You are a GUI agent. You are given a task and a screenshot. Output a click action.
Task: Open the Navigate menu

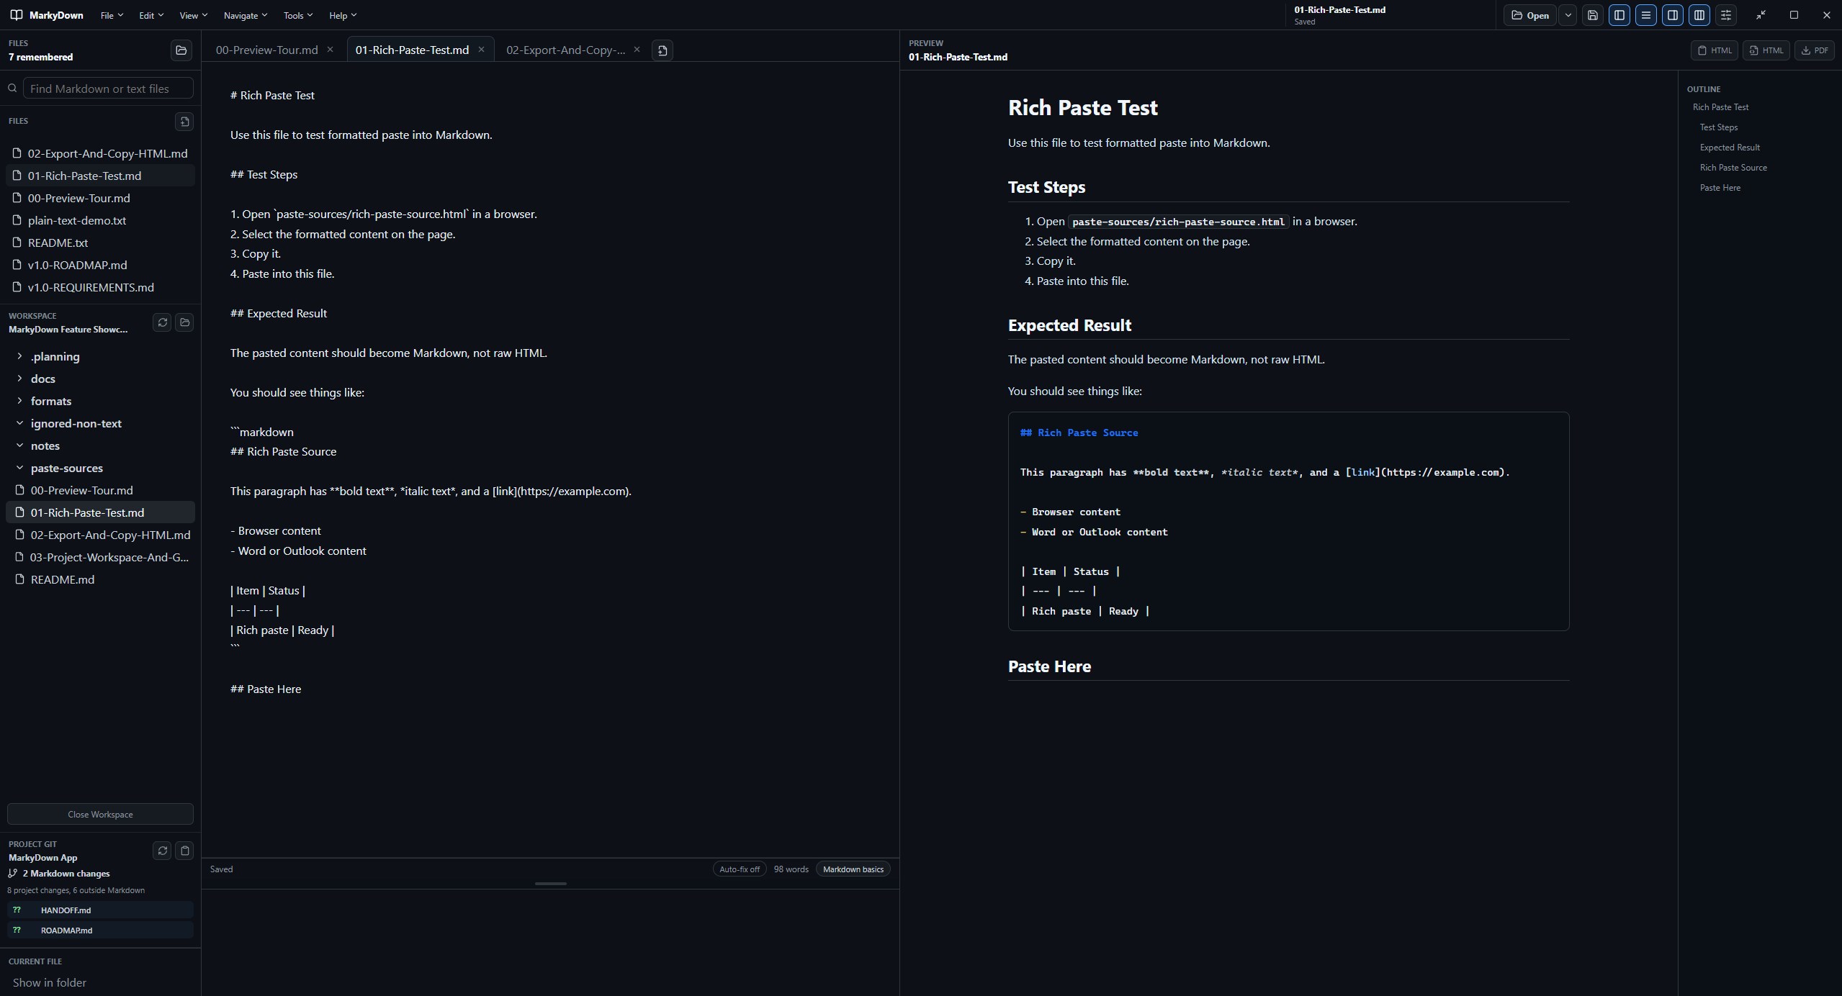click(246, 15)
